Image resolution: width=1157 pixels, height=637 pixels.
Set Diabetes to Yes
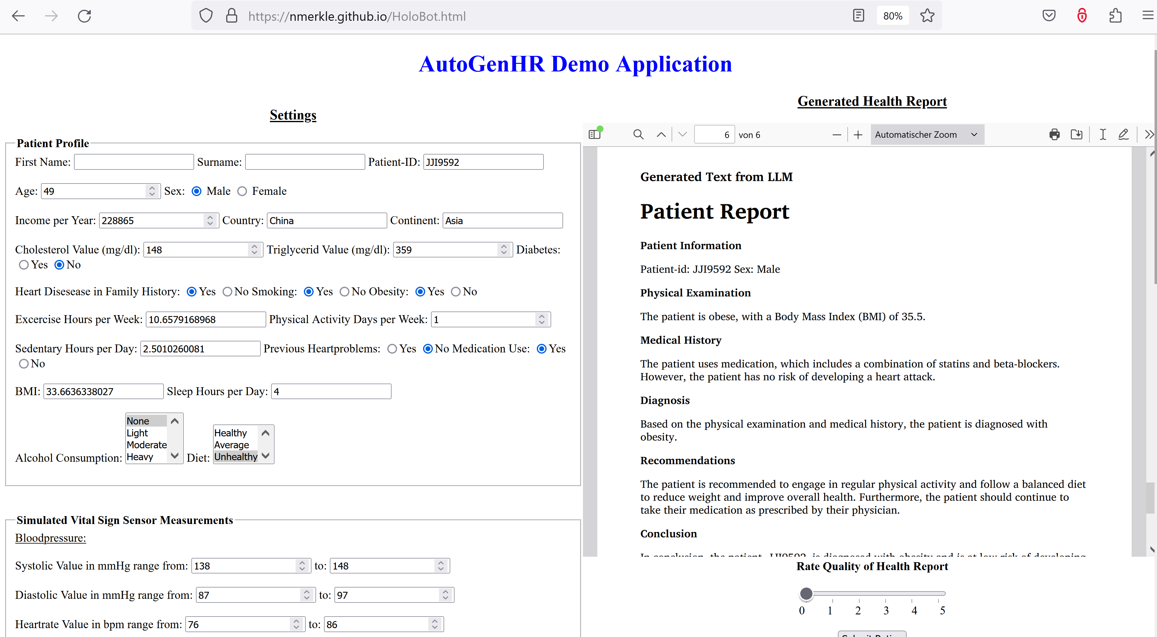click(24, 265)
